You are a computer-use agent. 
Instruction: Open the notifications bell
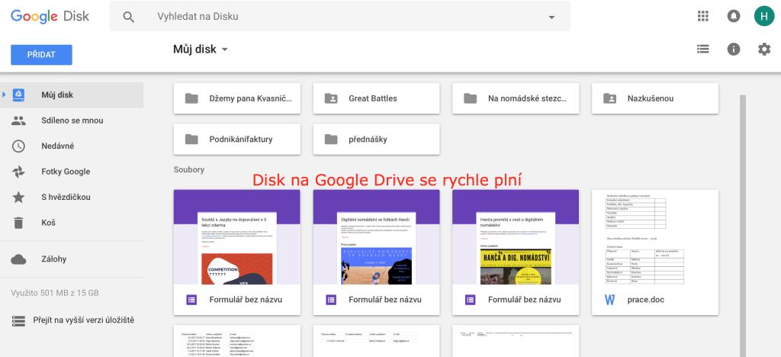click(x=733, y=17)
